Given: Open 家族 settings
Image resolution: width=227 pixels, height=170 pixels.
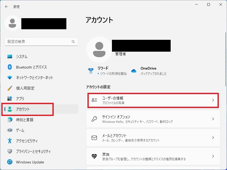Looking at the screenshot, I should tap(153, 156).
